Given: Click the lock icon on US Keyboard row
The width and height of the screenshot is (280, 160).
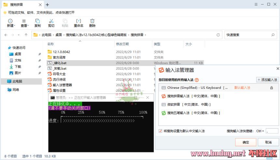Looking at the screenshot, I should [272, 87].
